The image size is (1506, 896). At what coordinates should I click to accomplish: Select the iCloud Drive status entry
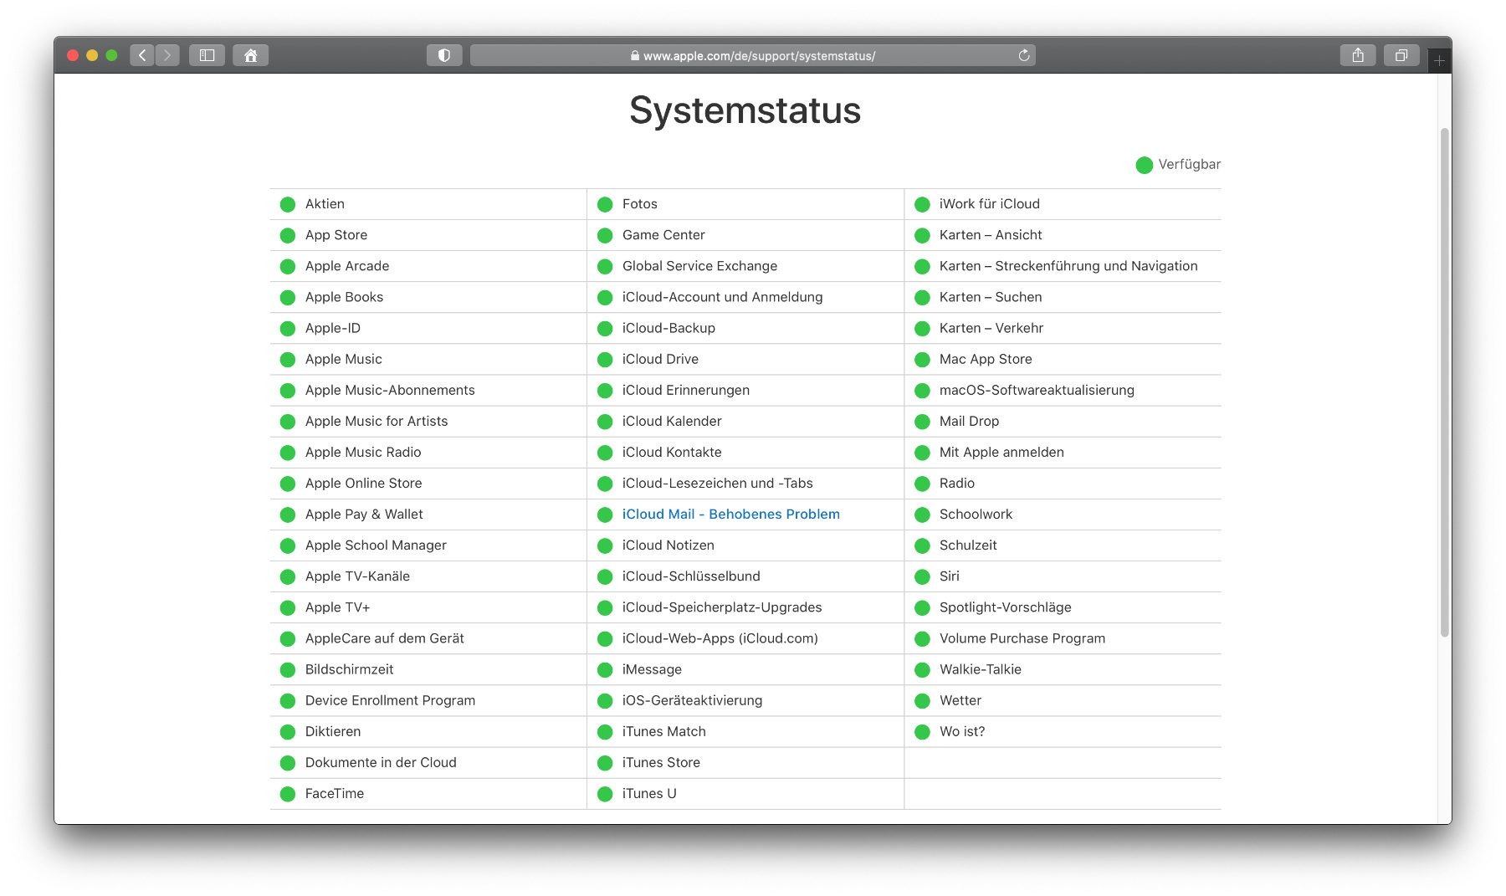pos(659,359)
